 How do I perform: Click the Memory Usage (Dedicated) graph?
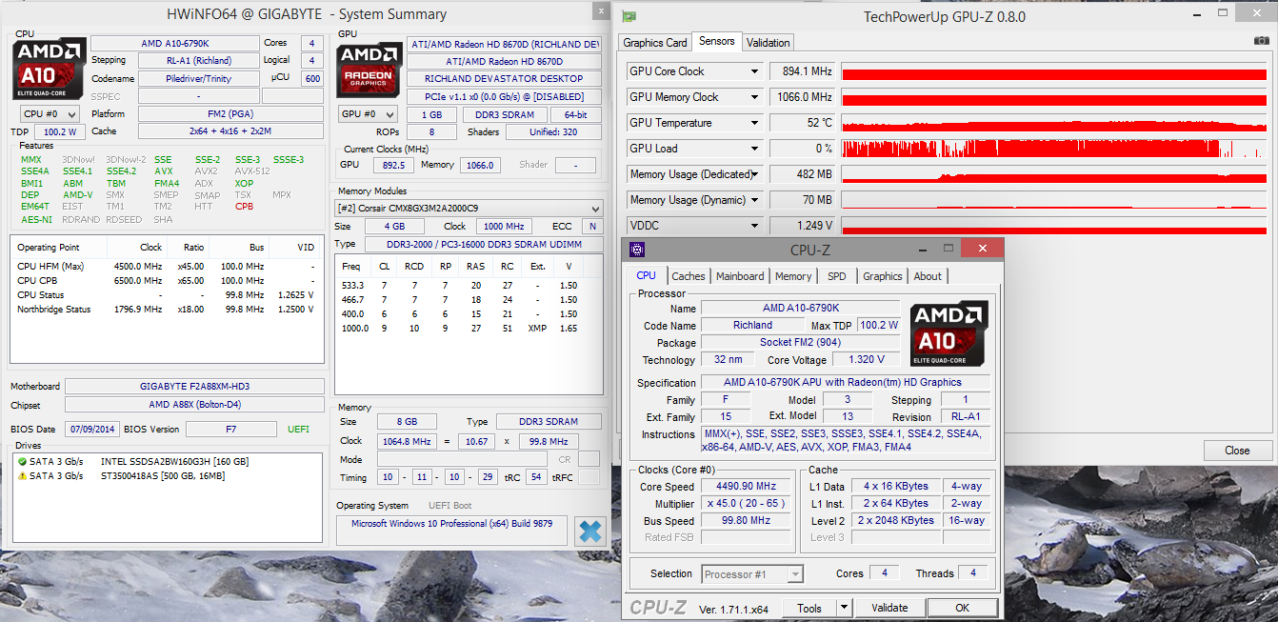(1055, 174)
